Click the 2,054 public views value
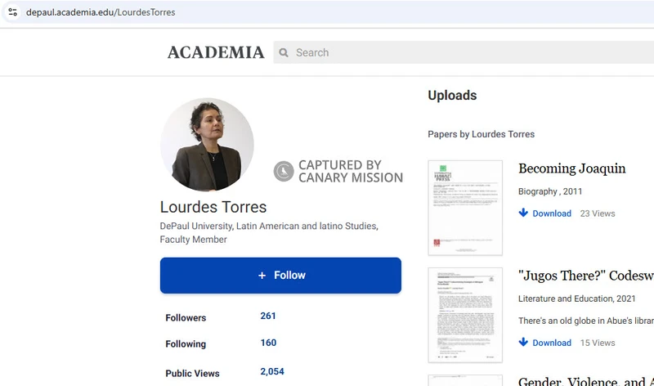This screenshot has height=386, width=654. (272, 371)
